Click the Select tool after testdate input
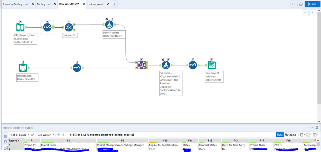321x152 pixels. 77,68
